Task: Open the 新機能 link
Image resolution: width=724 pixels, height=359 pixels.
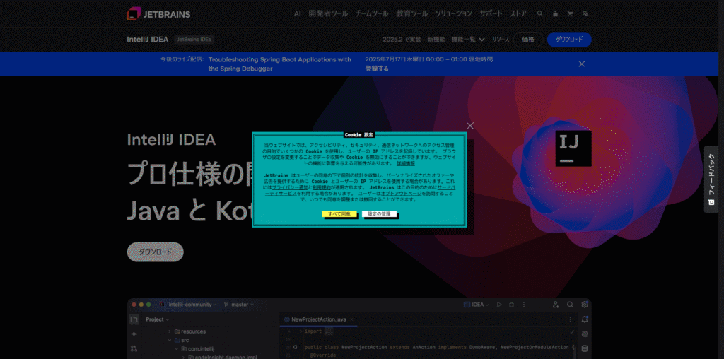Action: click(436, 40)
